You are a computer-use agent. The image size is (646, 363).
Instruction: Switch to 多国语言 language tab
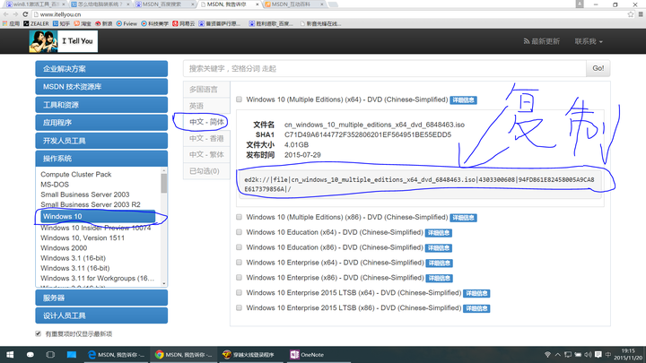pos(206,90)
